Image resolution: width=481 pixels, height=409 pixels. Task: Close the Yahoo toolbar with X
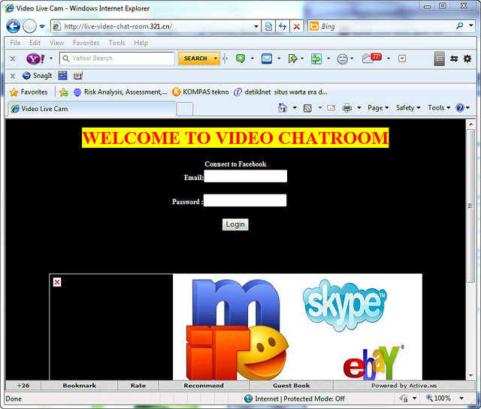click(13, 59)
